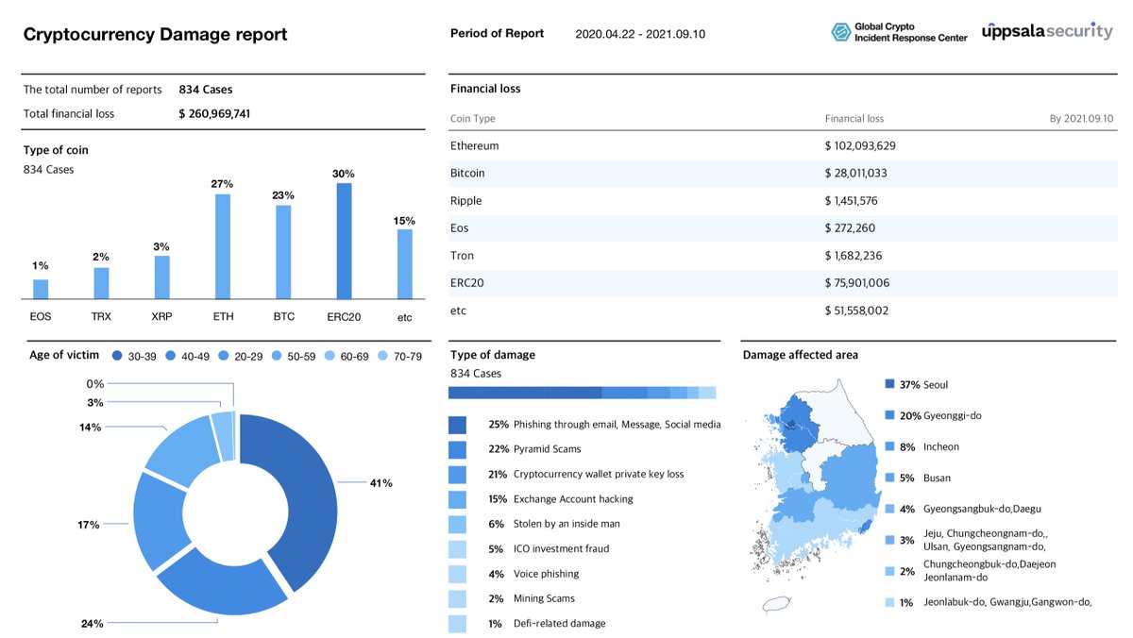Viewport: 1133px width, 638px height.
Task: Click the ERC20 bar showing 30%
Action: (345, 241)
